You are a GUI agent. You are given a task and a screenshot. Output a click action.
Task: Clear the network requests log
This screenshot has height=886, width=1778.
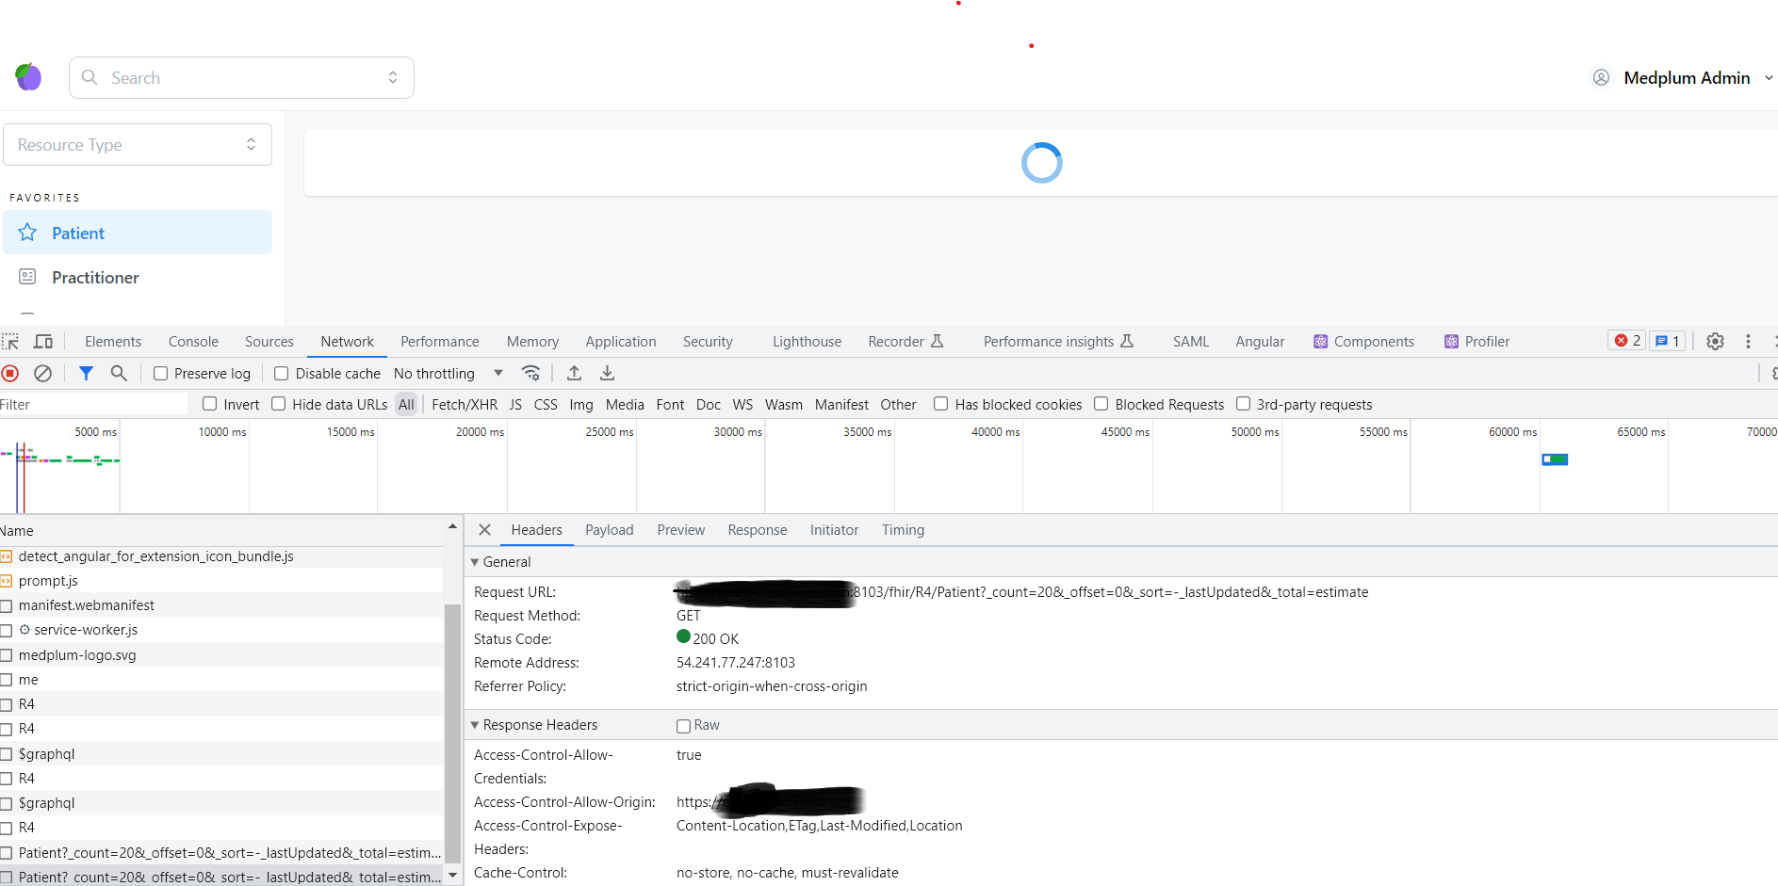point(42,373)
